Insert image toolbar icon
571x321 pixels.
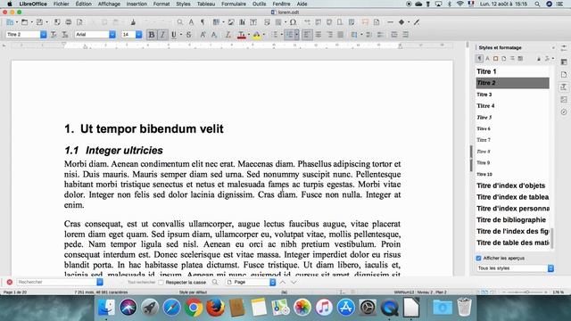pyautogui.click(x=231, y=22)
